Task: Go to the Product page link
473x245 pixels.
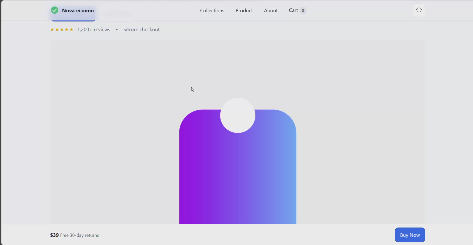Action: [244, 10]
